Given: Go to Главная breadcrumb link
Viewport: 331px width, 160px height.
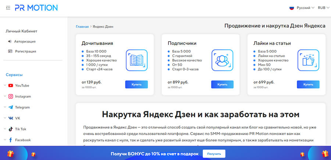Looking at the screenshot, I should pos(82,27).
